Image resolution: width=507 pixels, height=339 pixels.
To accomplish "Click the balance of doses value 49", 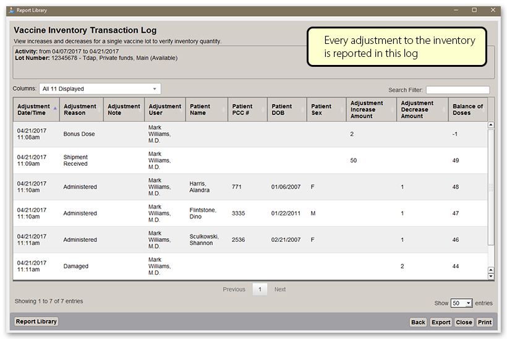I will click(456, 160).
